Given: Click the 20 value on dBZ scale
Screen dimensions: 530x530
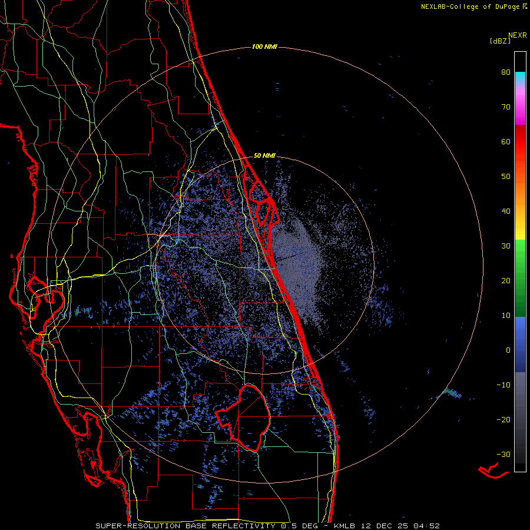Looking at the screenshot, I should 506,280.
